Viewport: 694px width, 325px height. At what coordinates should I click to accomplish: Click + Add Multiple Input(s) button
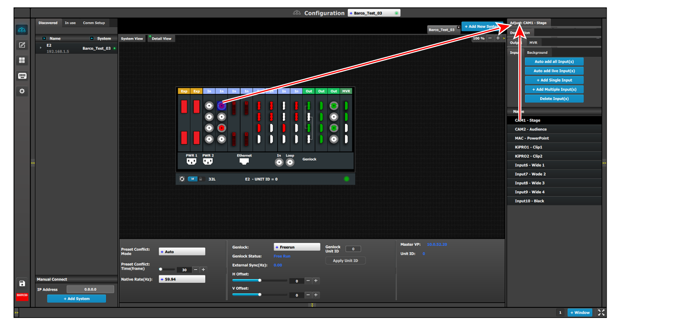pyautogui.click(x=554, y=89)
